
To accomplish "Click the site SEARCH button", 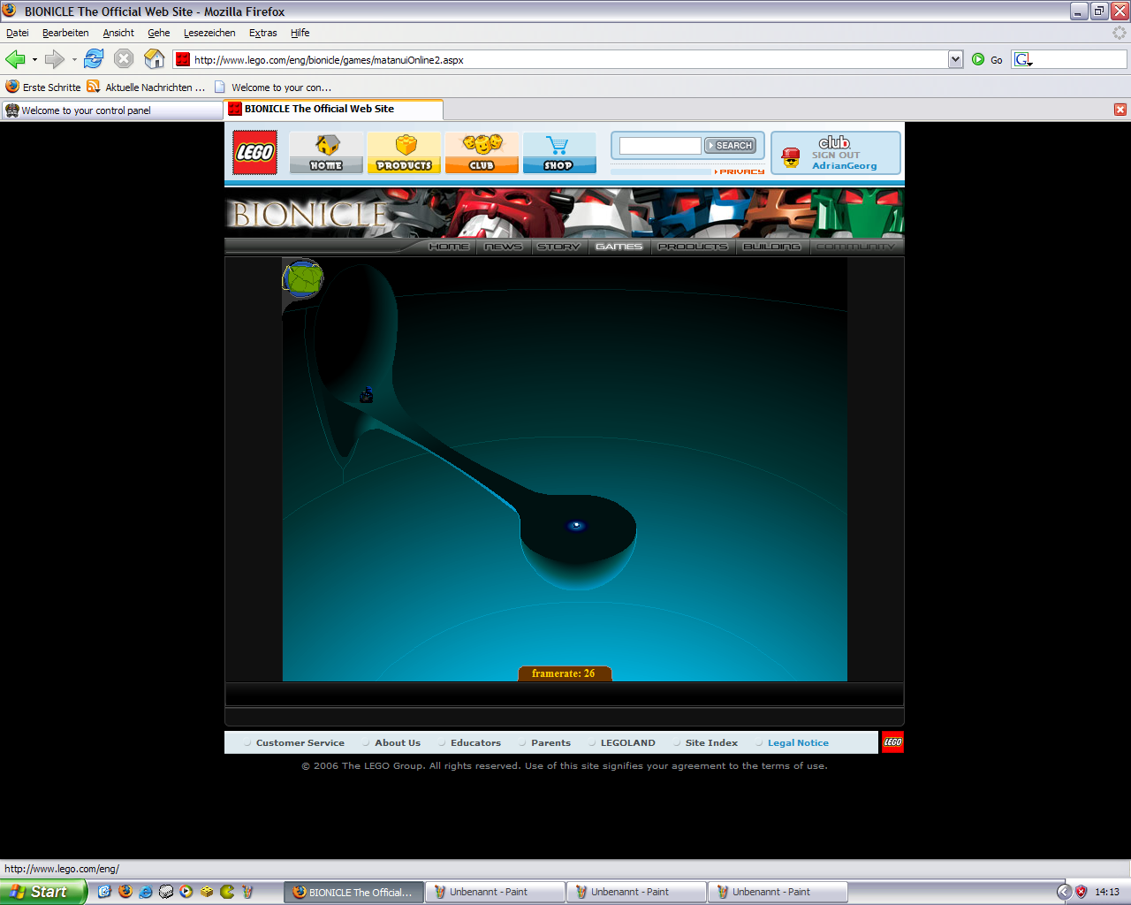I will (x=730, y=146).
